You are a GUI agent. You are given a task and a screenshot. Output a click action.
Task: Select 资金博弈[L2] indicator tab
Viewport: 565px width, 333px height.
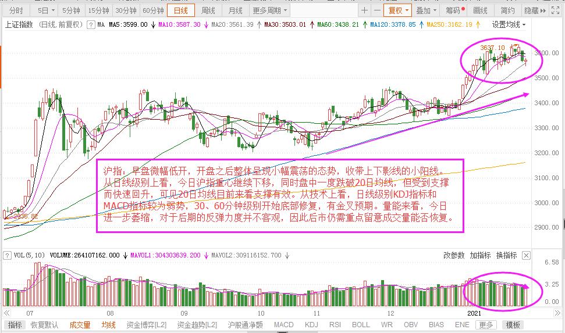point(146,325)
